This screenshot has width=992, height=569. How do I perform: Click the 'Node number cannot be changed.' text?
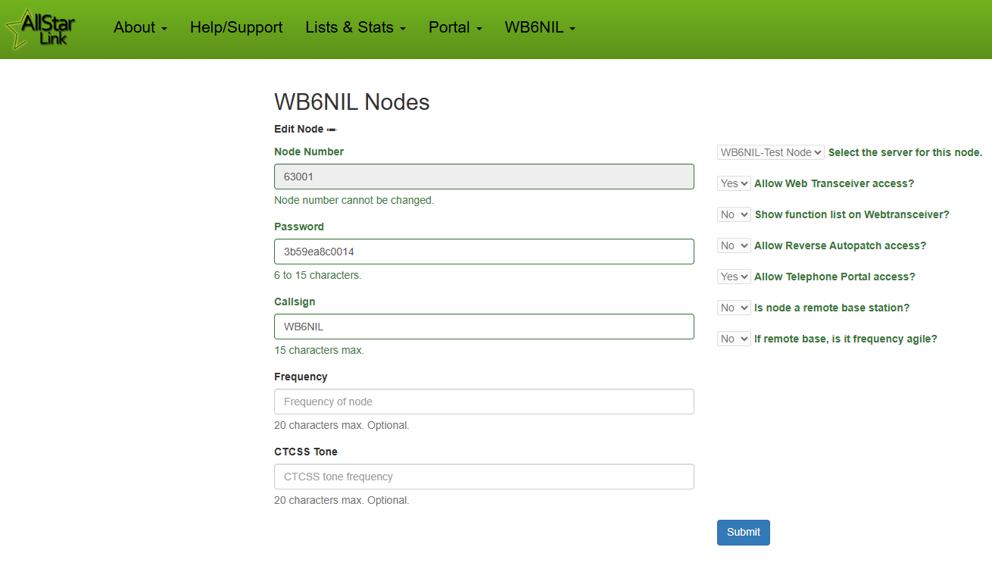coord(354,201)
